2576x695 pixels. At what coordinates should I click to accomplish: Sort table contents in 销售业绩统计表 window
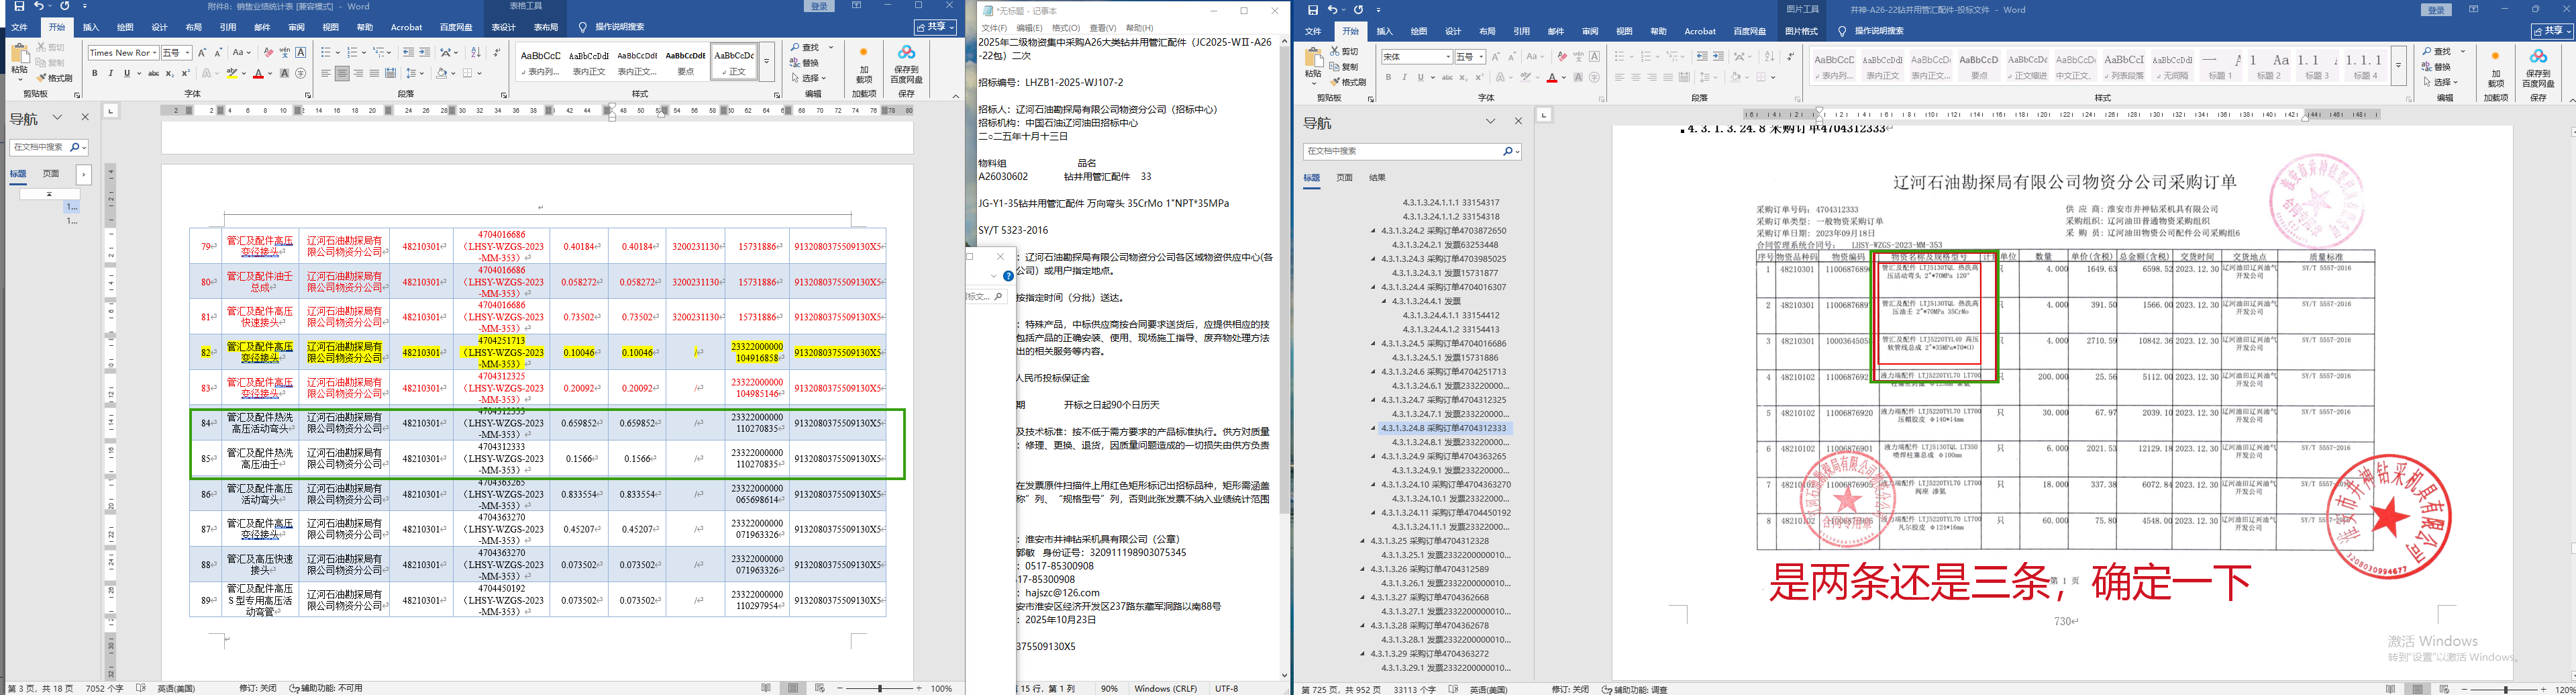click(x=476, y=52)
